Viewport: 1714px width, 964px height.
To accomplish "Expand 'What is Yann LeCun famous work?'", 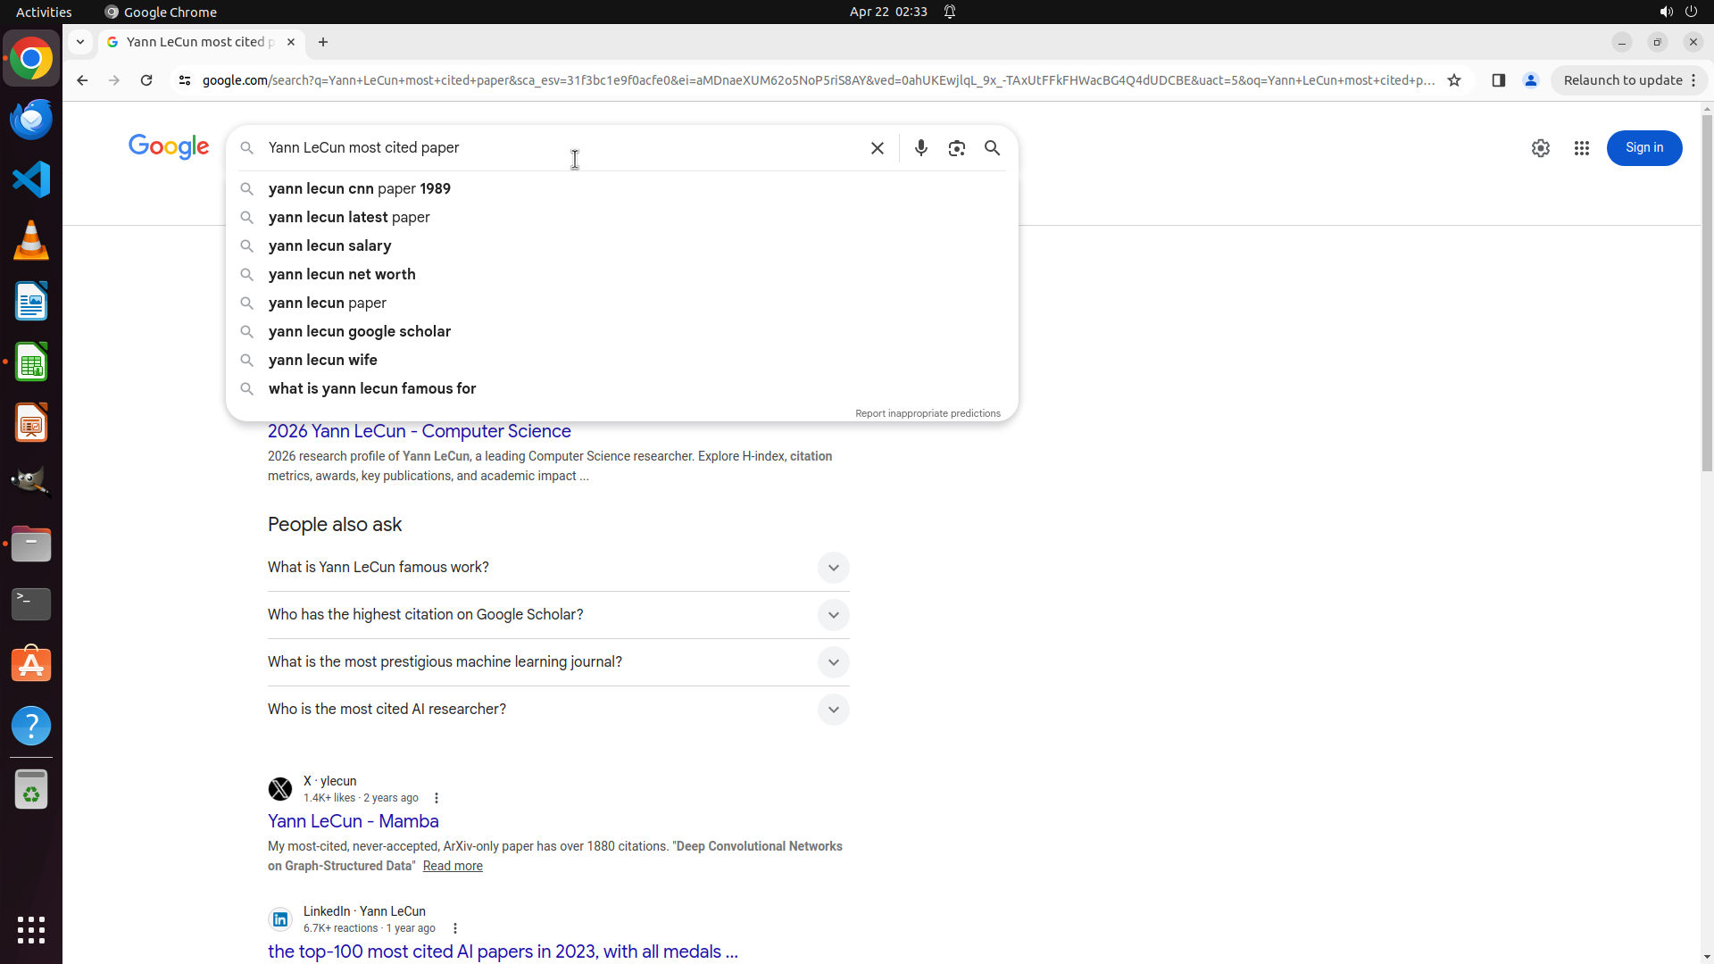I will pyautogui.click(x=832, y=568).
